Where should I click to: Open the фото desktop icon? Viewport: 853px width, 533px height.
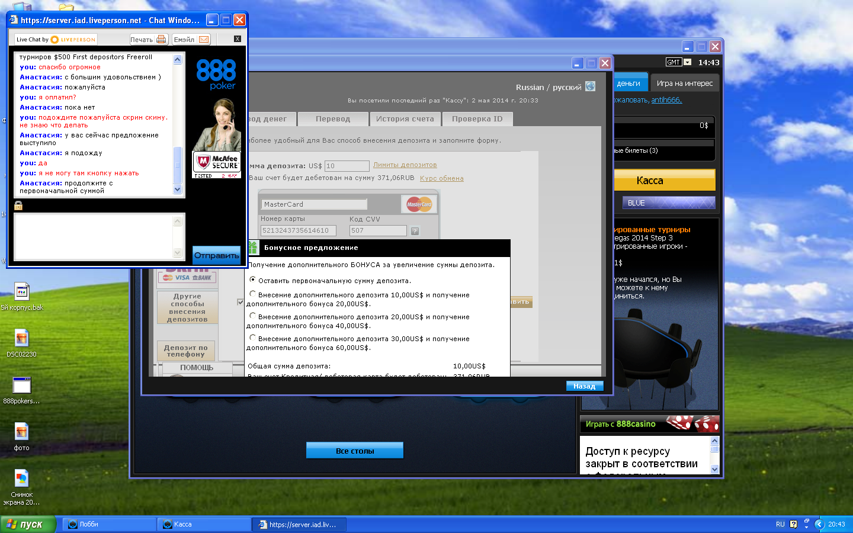click(x=22, y=436)
